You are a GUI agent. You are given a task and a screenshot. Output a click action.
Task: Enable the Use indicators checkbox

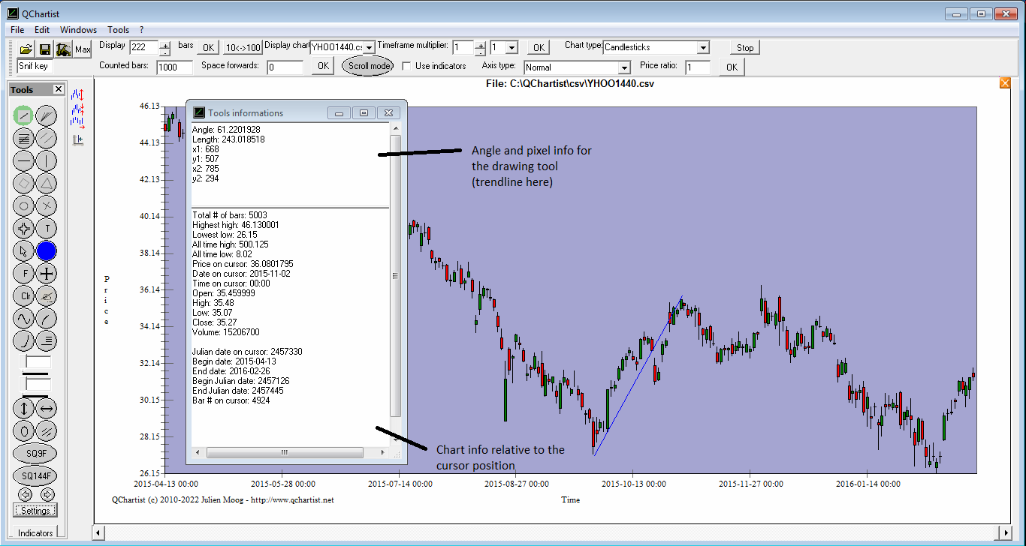click(406, 66)
